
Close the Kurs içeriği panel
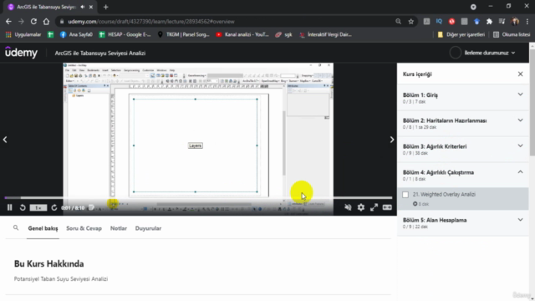[520, 74]
